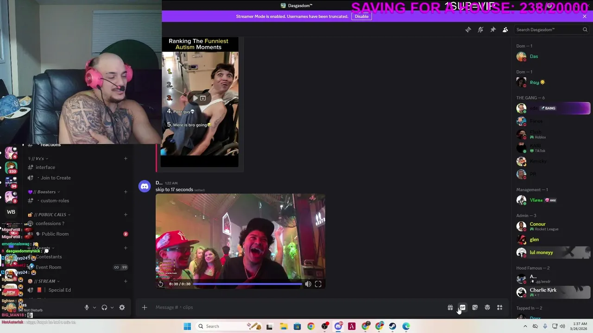Open taskbar clock showing 1:37 AM
593x333 pixels.
click(x=580, y=327)
